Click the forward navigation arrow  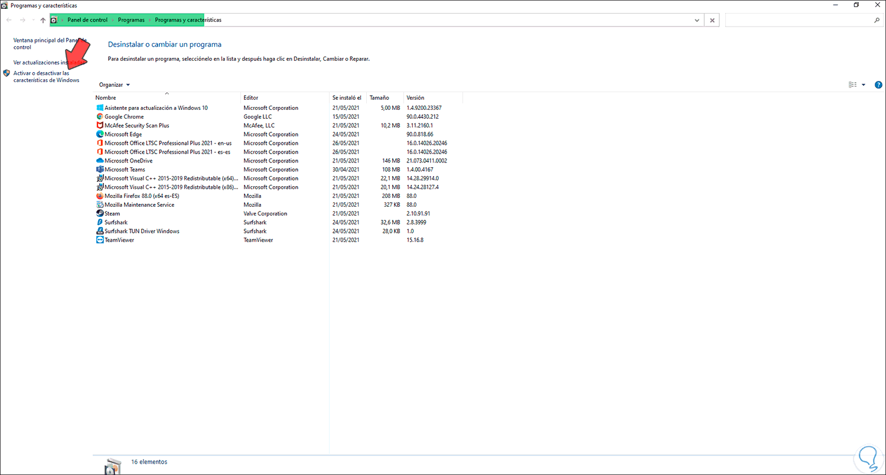pos(22,20)
